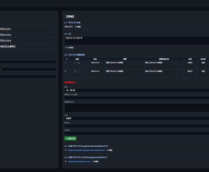
Task: Click the 年/月/日 due date field
Action: click(137, 90)
